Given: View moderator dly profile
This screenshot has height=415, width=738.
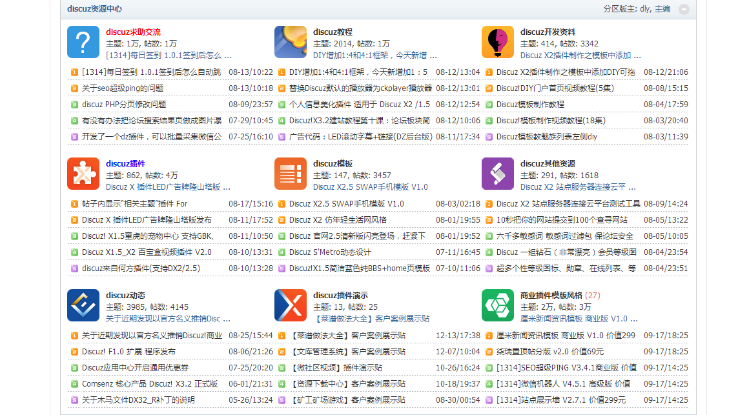Looking at the screenshot, I should (645, 9).
